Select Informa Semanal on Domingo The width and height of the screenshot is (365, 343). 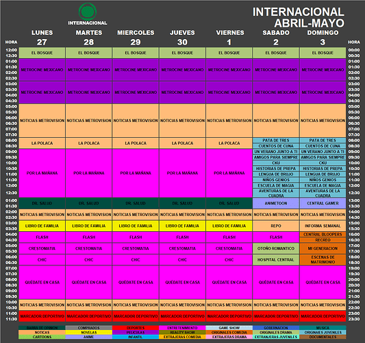pyautogui.click(x=323, y=226)
